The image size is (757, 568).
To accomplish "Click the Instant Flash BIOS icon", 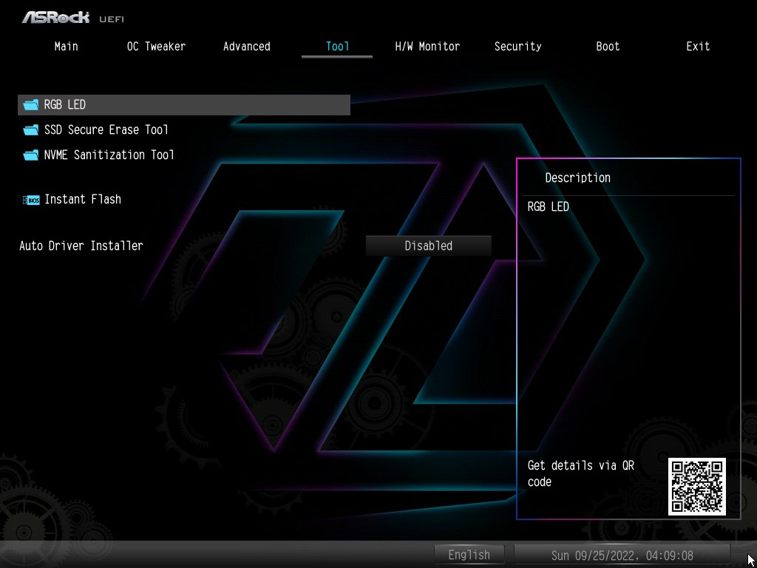I will tap(31, 200).
